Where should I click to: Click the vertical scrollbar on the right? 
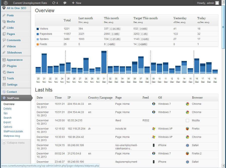pos(223,27)
